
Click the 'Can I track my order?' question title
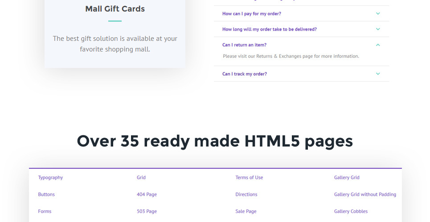click(x=244, y=74)
